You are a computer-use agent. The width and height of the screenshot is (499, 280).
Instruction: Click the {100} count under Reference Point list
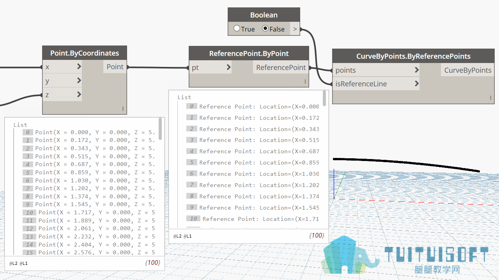[x=317, y=236]
